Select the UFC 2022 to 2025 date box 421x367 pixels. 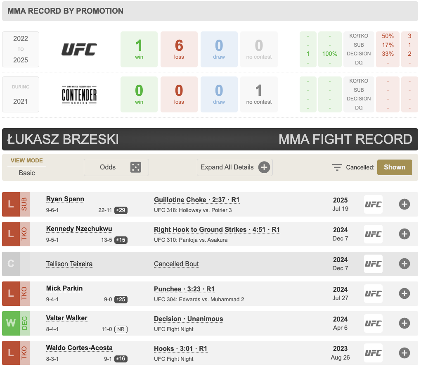coord(21,50)
